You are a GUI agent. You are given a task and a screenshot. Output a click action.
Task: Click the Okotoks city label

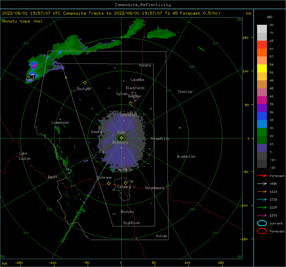127,212
